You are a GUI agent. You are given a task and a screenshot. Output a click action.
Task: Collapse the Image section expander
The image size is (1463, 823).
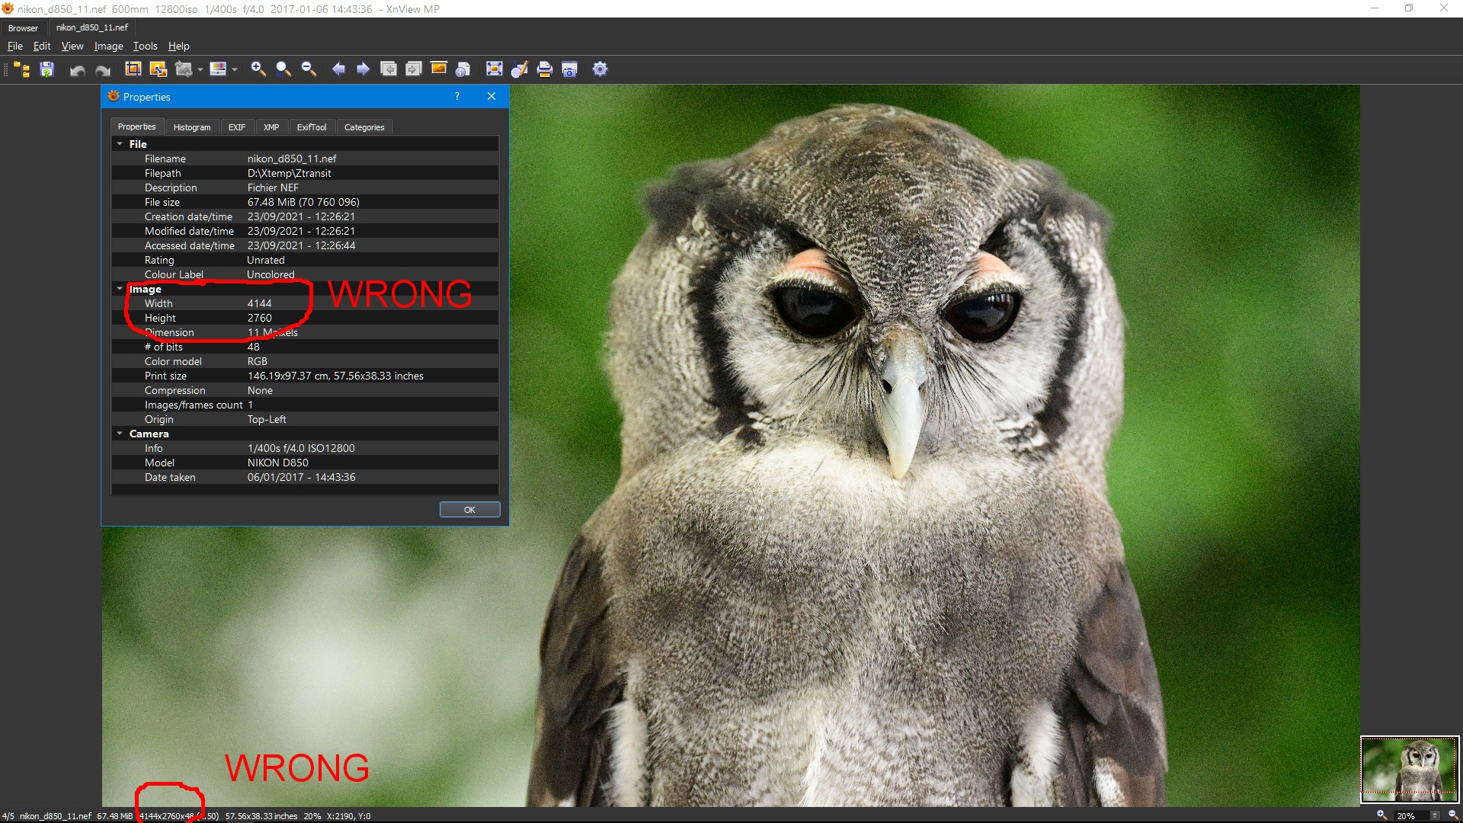(x=120, y=289)
